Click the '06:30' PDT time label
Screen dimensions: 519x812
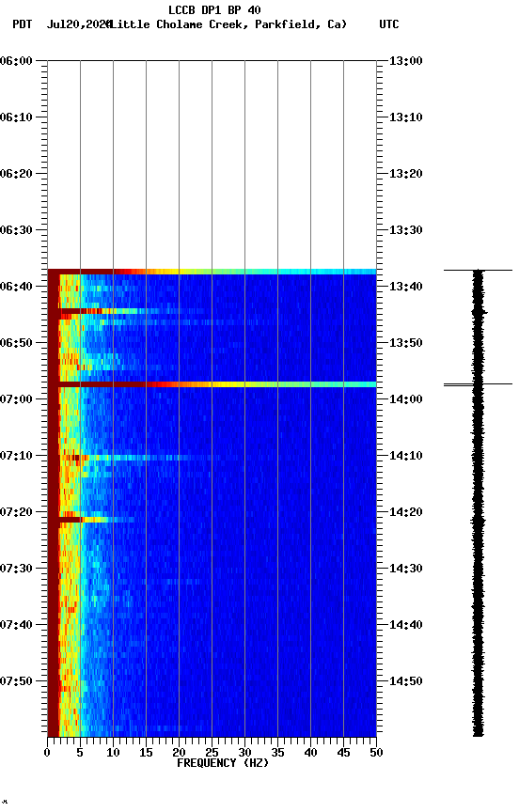click(x=16, y=230)
